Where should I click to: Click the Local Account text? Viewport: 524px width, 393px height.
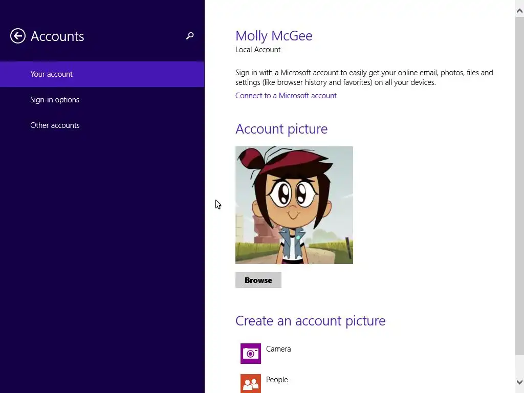tap(258, 50)
